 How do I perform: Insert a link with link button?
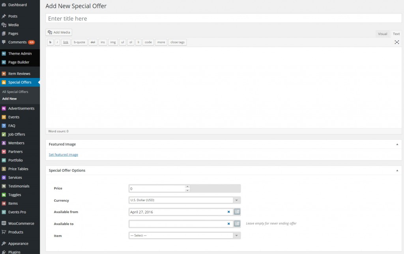(66, 42)
